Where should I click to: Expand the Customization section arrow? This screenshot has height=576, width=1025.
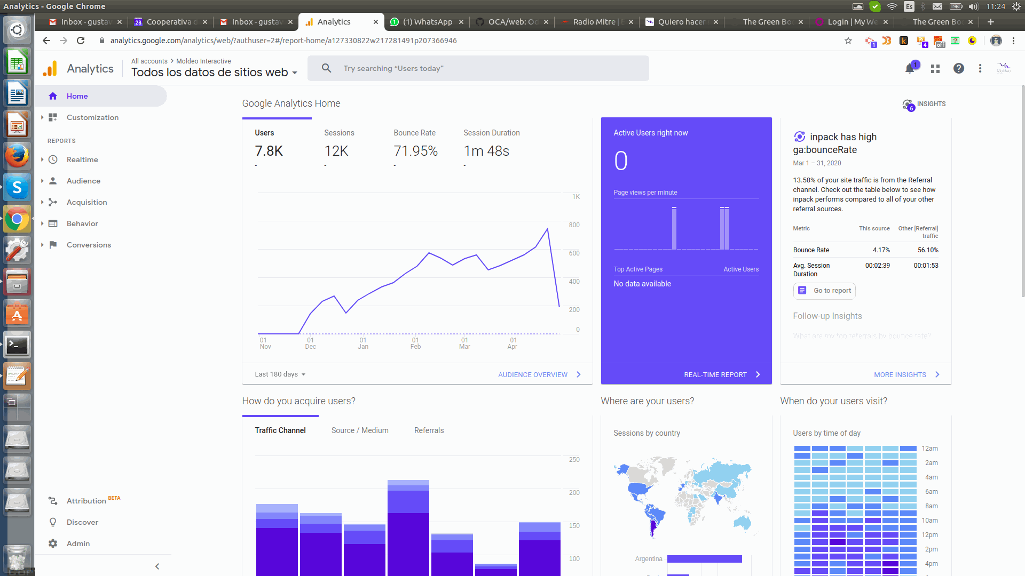pyautogui.click(x=42, y=117)
